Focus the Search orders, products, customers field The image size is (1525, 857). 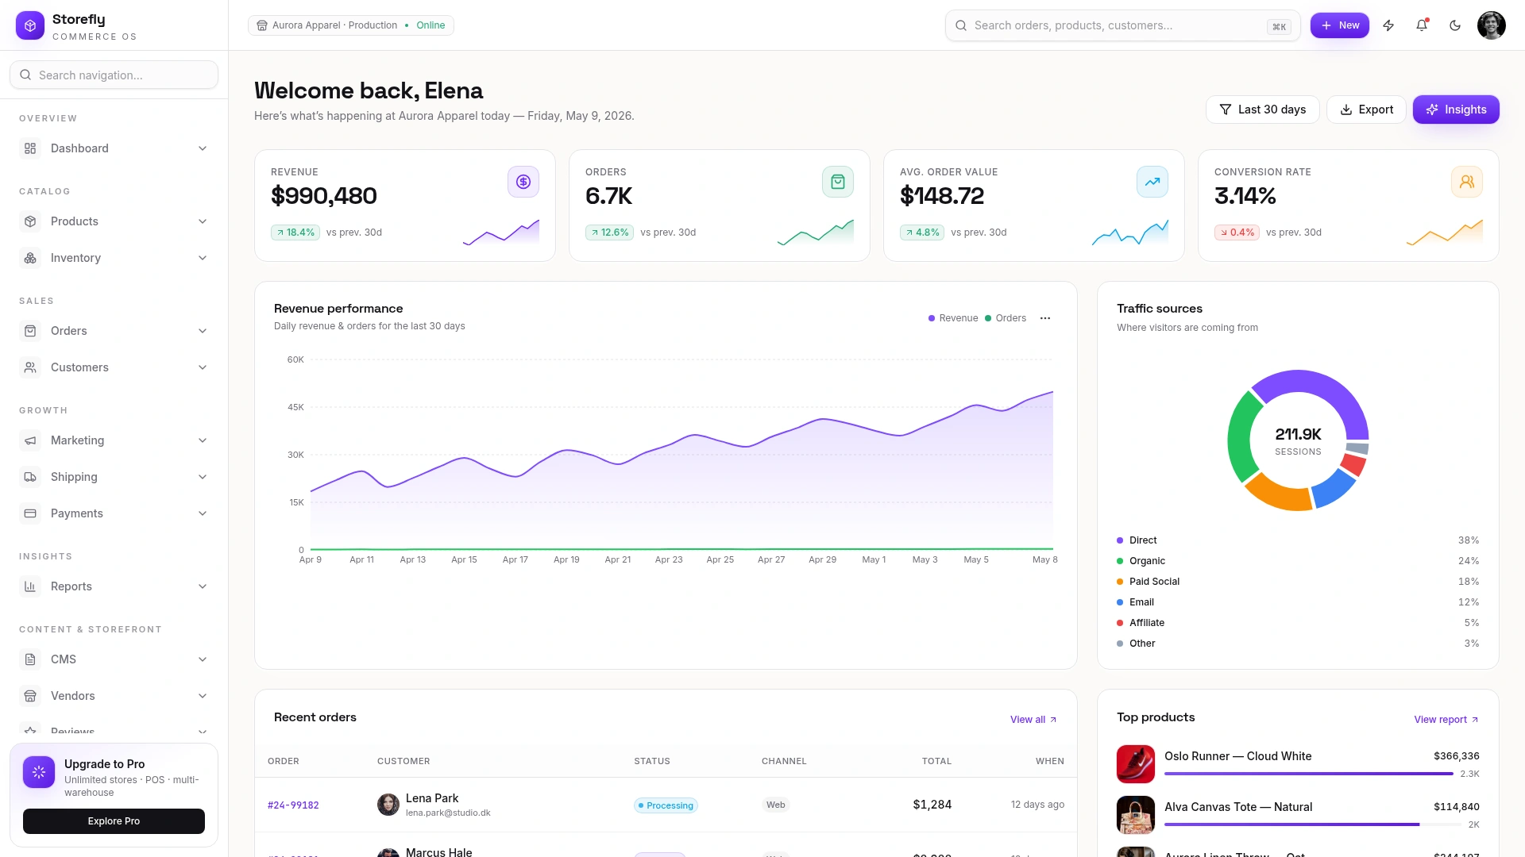1122,25
